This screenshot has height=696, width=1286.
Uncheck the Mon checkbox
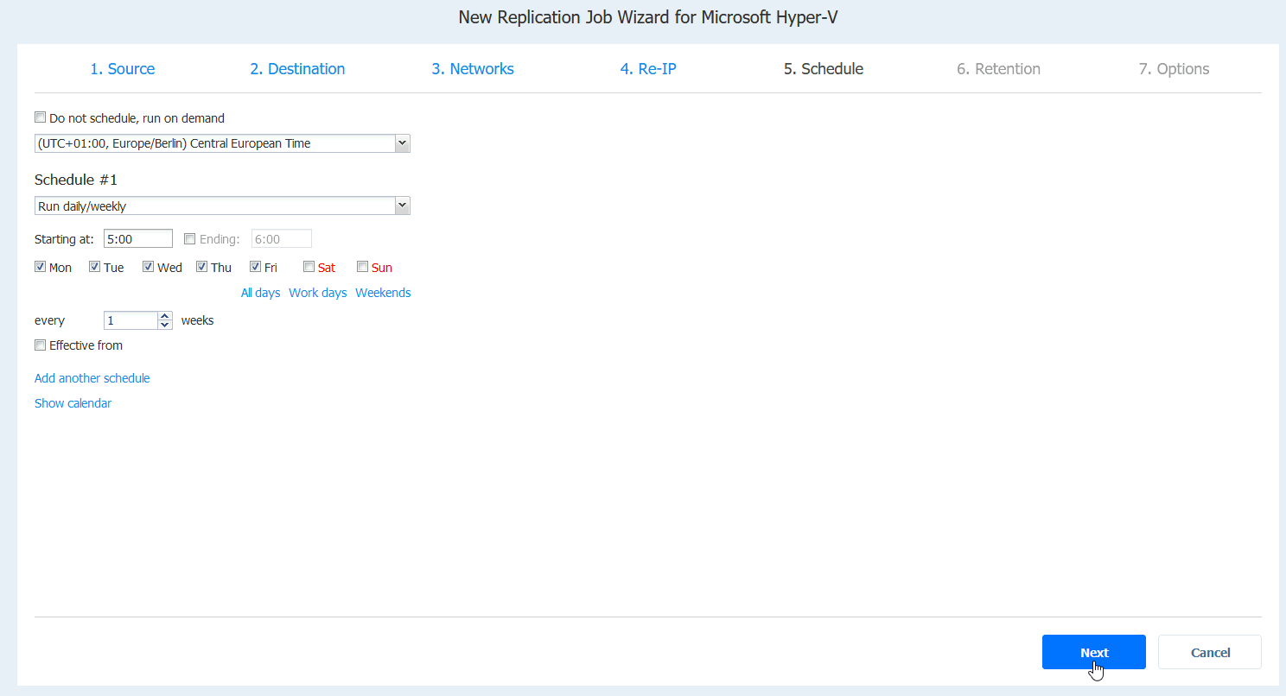click(40, 267)
